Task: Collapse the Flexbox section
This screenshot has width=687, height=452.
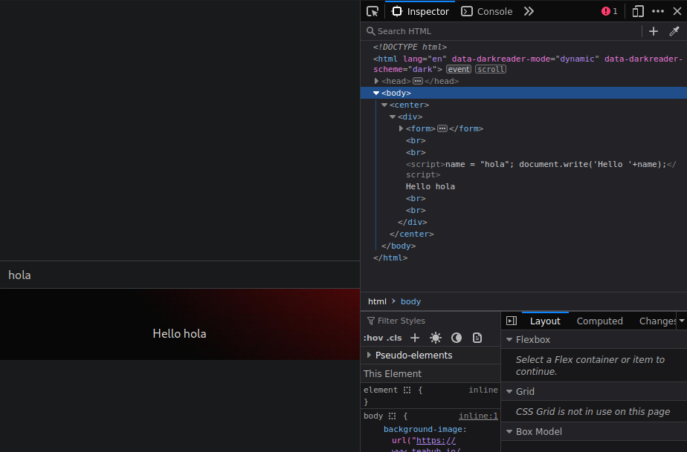Action: [x=509, y=340]
